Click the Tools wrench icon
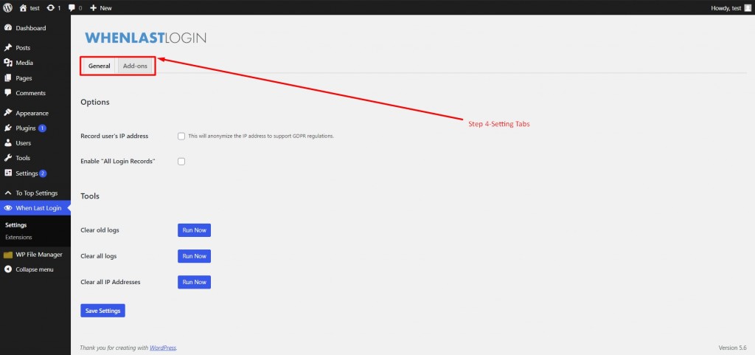 pos(7,158)
